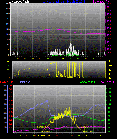Click the 'SunSet' marker label on bottom graph
The image size is (117, 139).
[x=85, y=127]
